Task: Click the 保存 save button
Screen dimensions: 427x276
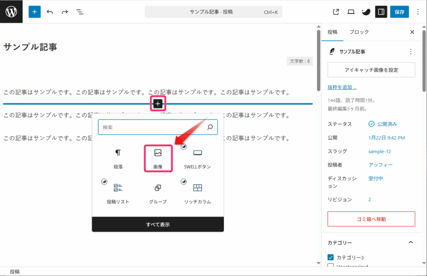Action: coord(399,12)
